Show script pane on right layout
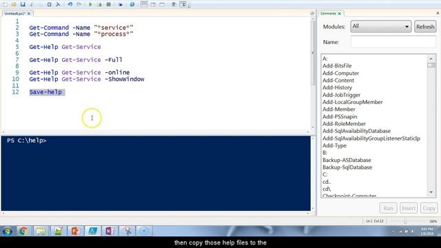Screen dimensions: 441x248 pos(153,5)
